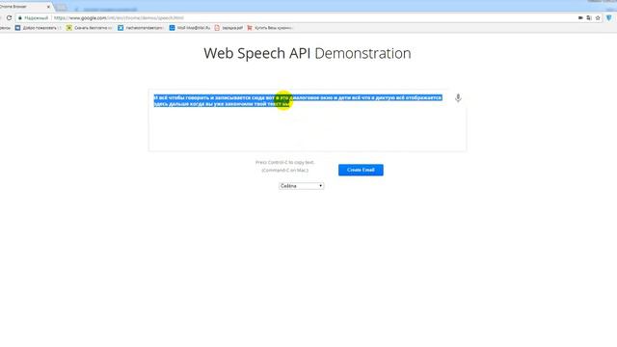Start dictation with the microphone icon

pyautogui.click(x=458, y=98)
